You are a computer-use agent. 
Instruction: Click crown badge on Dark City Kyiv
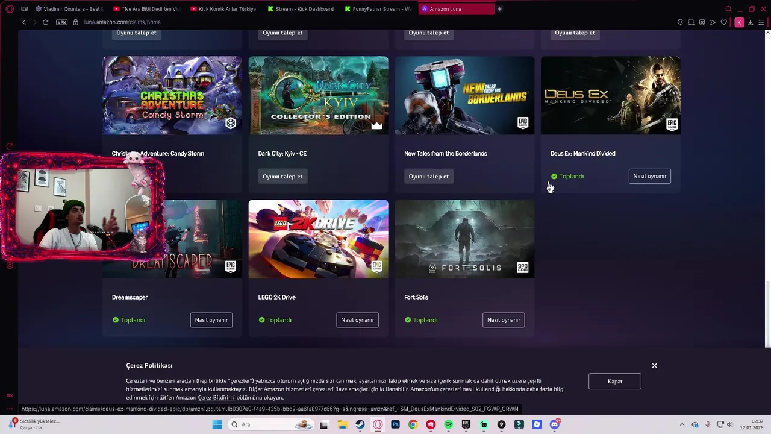click(376, 125)
